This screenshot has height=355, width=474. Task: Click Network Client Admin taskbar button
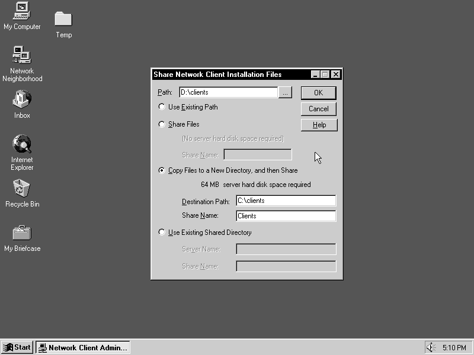(x=83, y=347)
